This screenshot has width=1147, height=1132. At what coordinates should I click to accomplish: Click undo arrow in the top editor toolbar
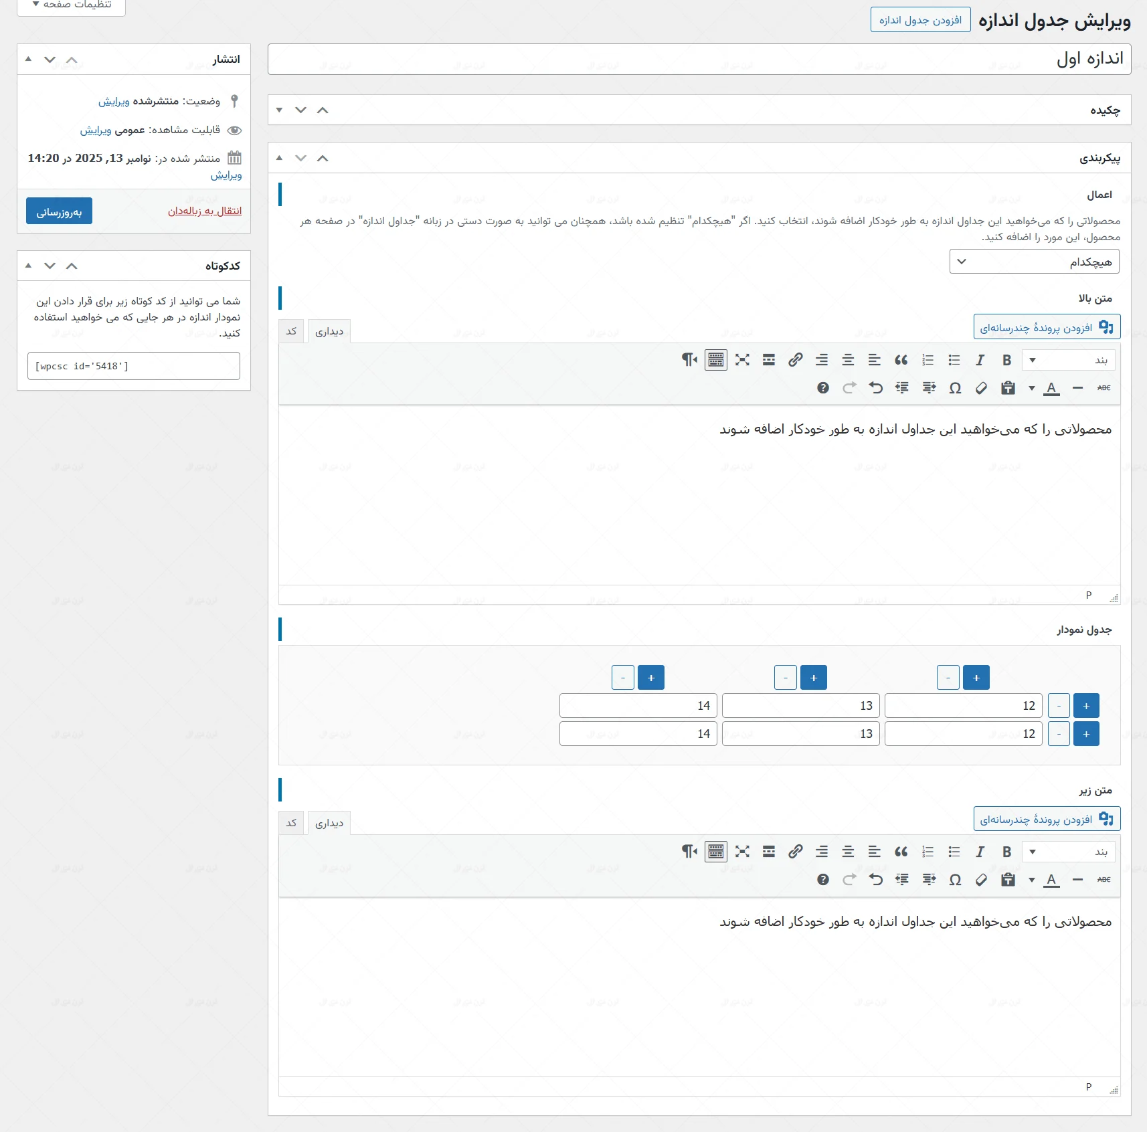click(875, 388)
